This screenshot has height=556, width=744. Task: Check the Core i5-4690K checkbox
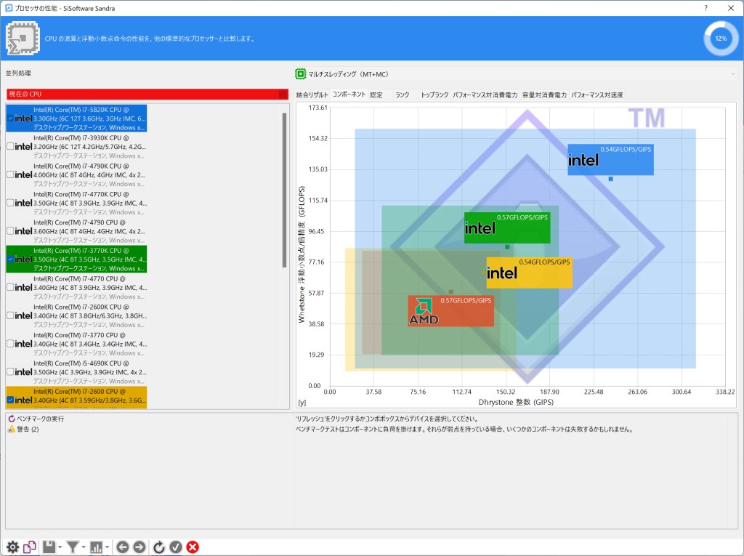pos(10,372)
